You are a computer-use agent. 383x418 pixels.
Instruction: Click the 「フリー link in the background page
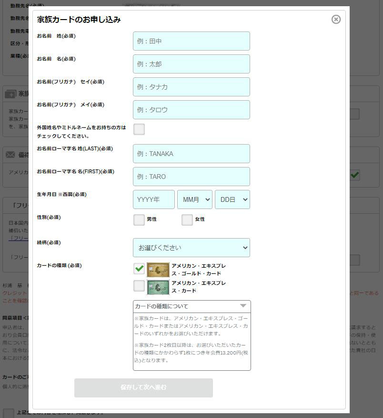click(x=19, y=238)
